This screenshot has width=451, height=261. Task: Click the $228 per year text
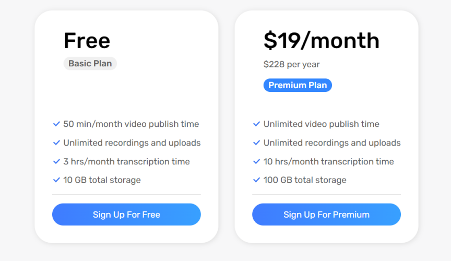tap(291, 64)
